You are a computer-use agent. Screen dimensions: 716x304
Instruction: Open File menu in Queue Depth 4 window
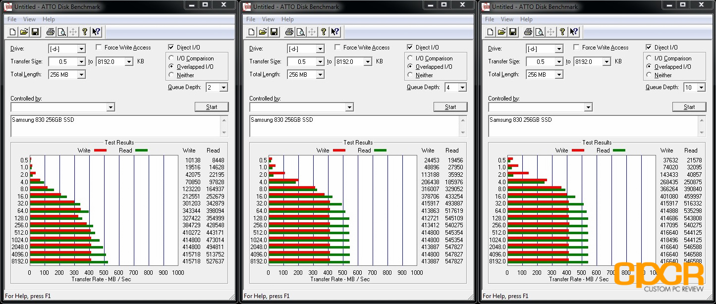[x=251, y=19]
